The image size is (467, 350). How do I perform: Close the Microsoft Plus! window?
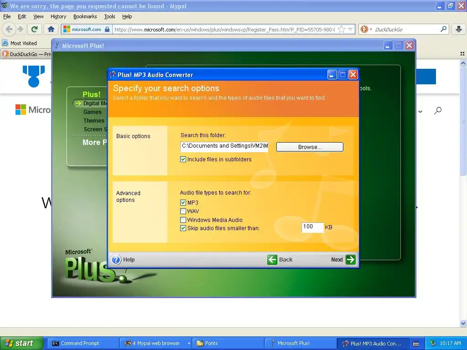[409, 46]
